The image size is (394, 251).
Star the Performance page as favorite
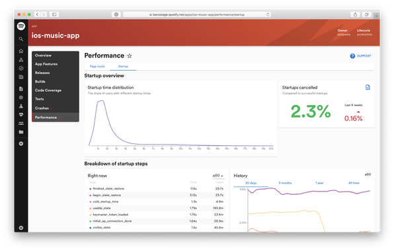coord(130,55)
